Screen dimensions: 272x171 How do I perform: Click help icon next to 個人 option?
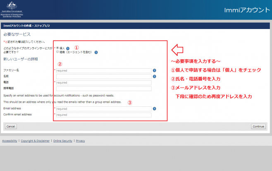68,48
